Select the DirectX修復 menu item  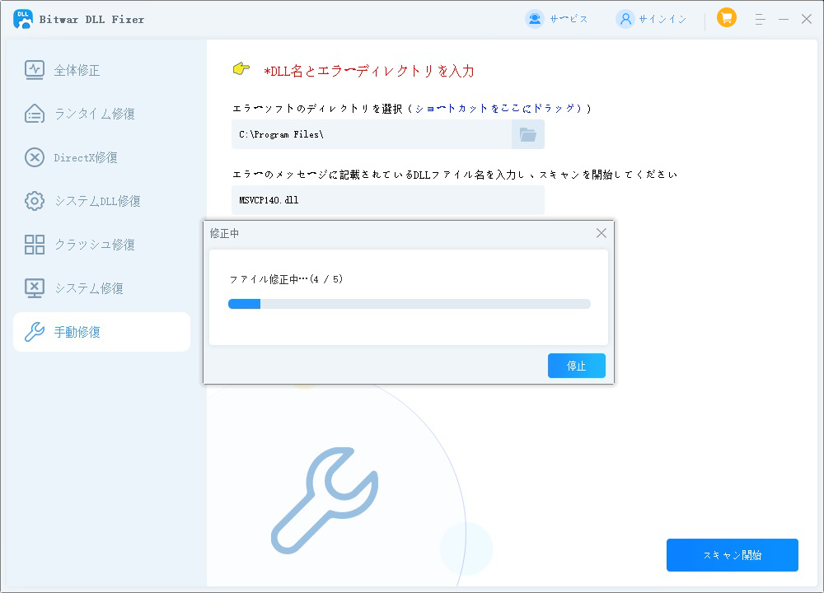102,157
